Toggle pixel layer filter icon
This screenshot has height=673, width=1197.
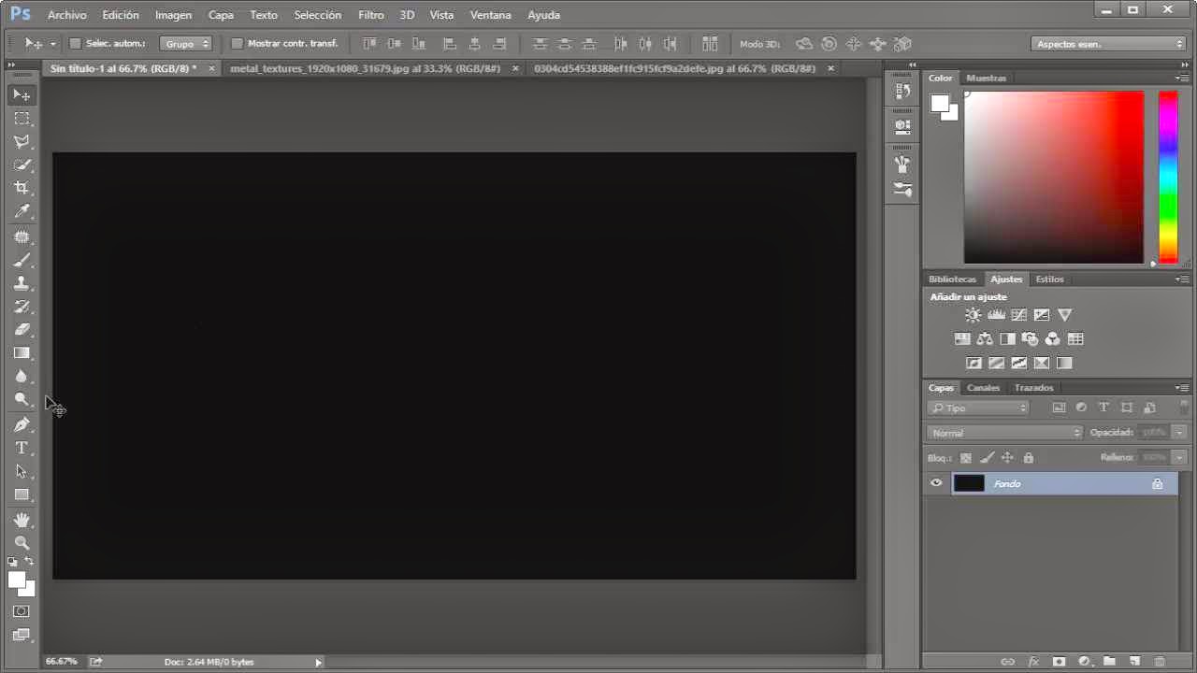tap(1059, 408)
